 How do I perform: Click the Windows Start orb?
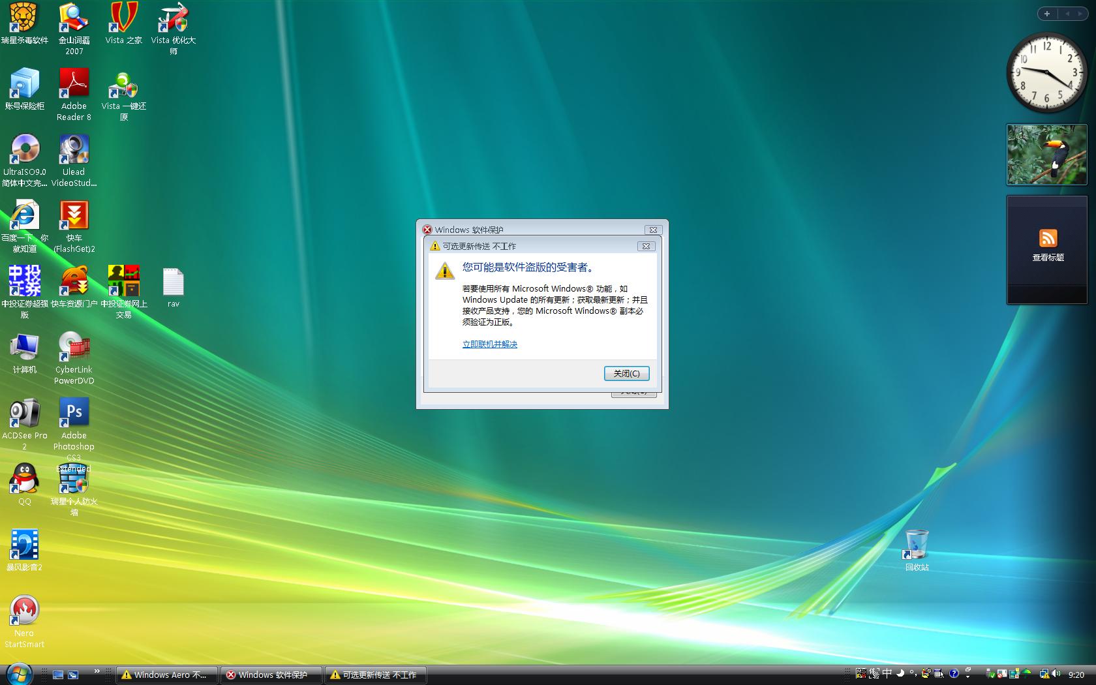(18, 674)
